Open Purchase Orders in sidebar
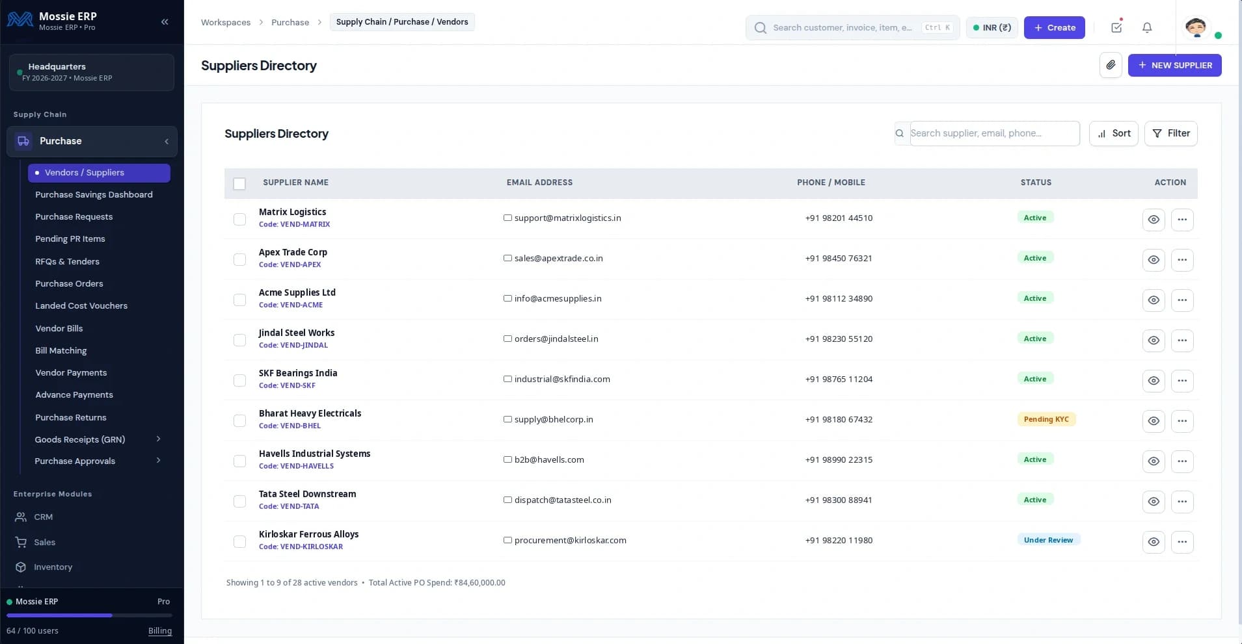The image size is (1242, 644). pyautogui.click(x=69, y=284)
